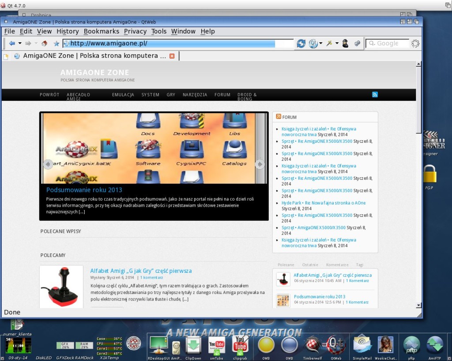Viewport: 452px width, 361px height.
Task: Open the settings gear beside Google search
Action: (415, 44)
